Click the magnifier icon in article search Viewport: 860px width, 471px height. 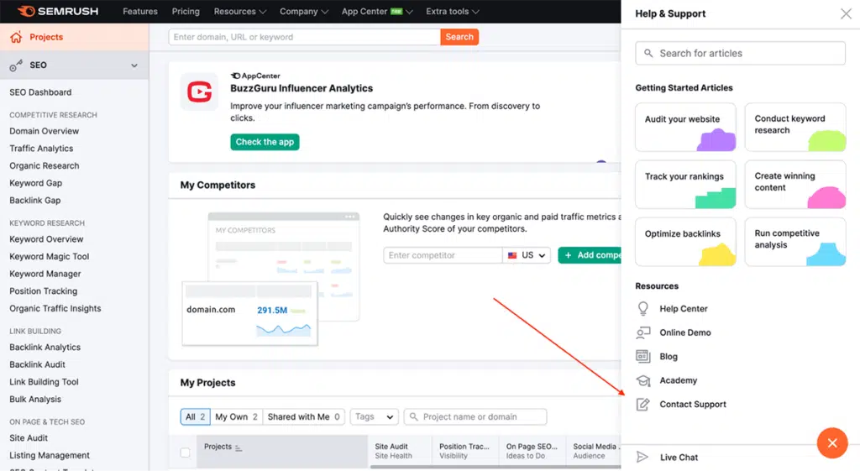tap(648, 53)
